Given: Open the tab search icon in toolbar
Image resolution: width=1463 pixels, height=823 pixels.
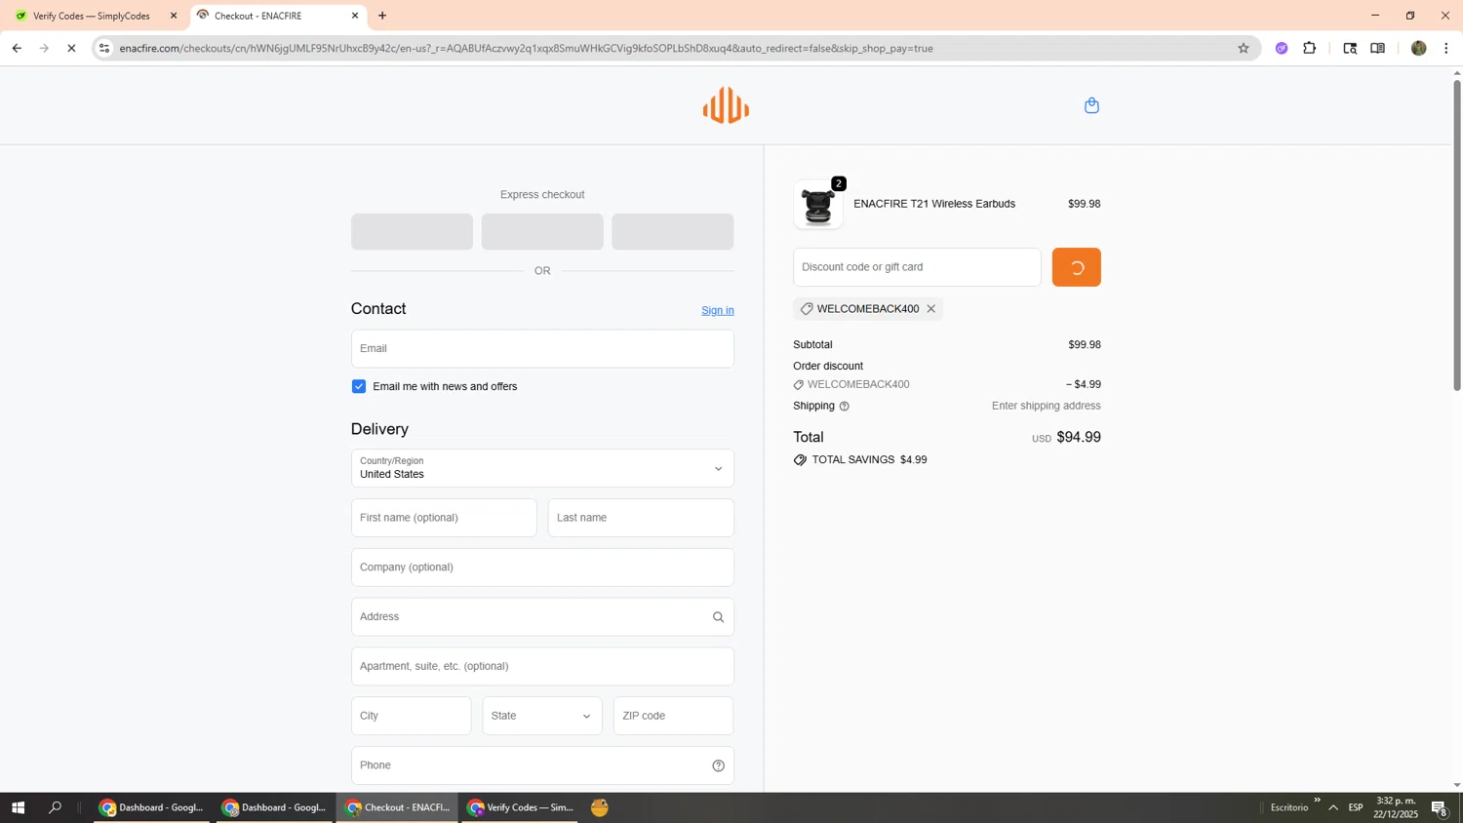Looking at the screenshot, I should coord(1350,48).
